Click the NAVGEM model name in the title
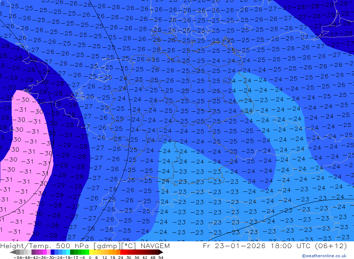This screenshot has width=354, height=259. pos(155,246)
